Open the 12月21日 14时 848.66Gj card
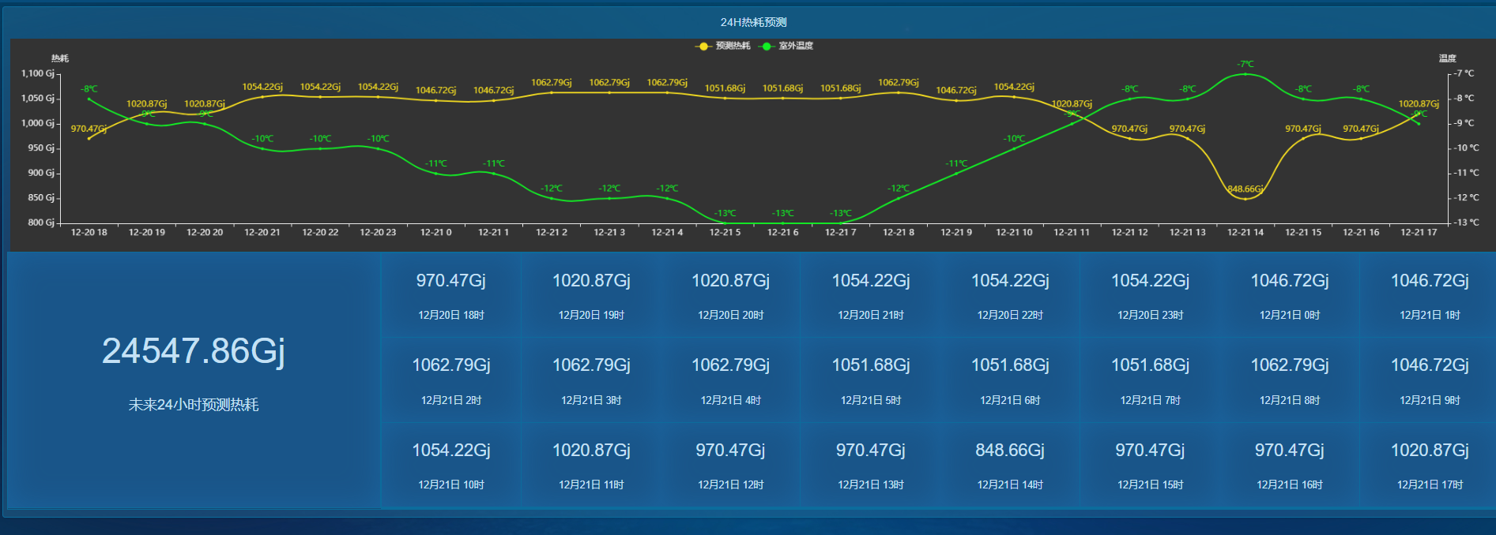 click(1010, 466)
